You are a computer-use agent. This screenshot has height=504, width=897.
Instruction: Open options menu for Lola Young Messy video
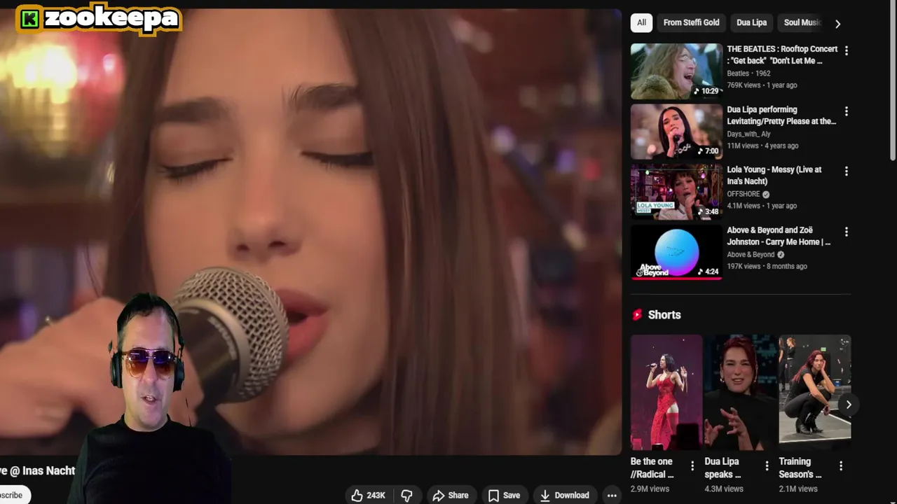(847, 171)
